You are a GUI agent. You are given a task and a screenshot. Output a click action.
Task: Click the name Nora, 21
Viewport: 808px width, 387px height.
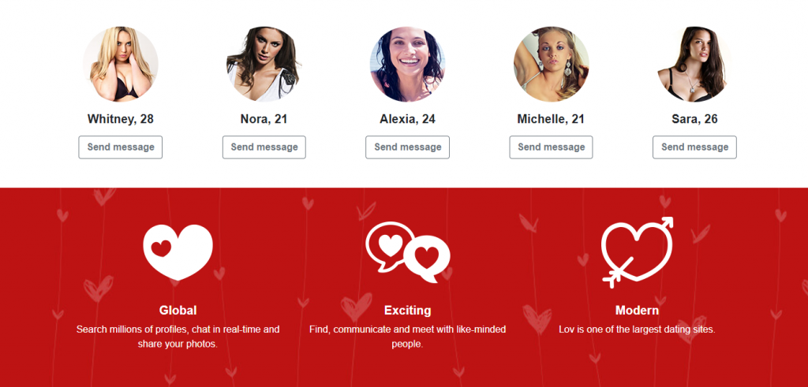tap(264, 119)
